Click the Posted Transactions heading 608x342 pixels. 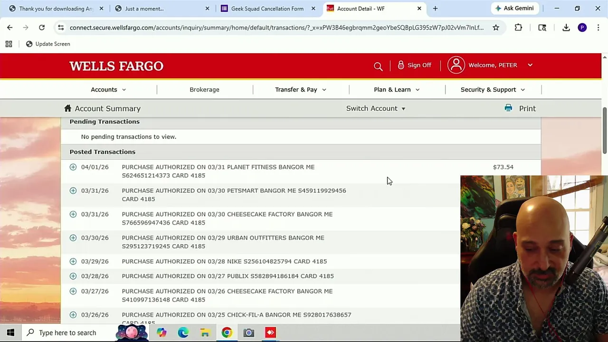pyautogui.click(x=102, y=152)
